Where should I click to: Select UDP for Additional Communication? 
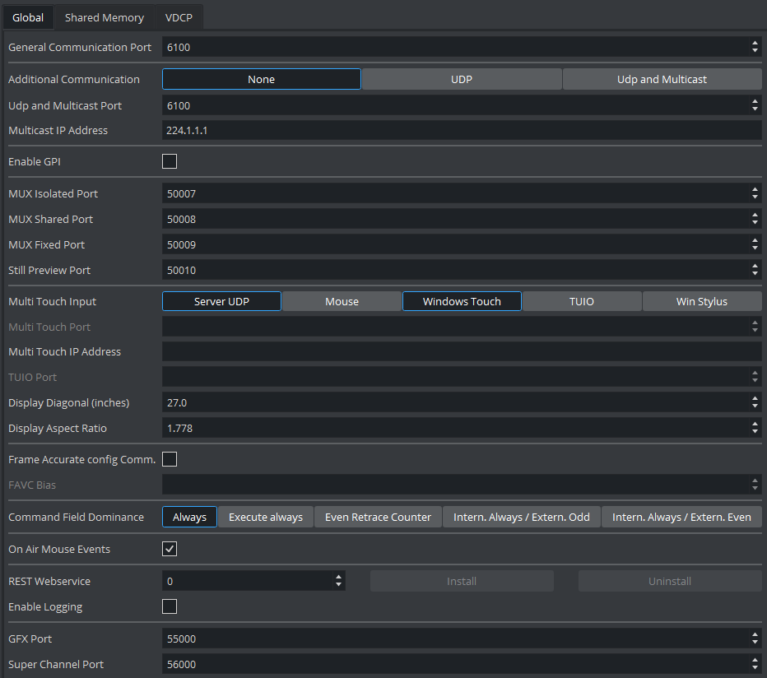click(x=462, y=79)
